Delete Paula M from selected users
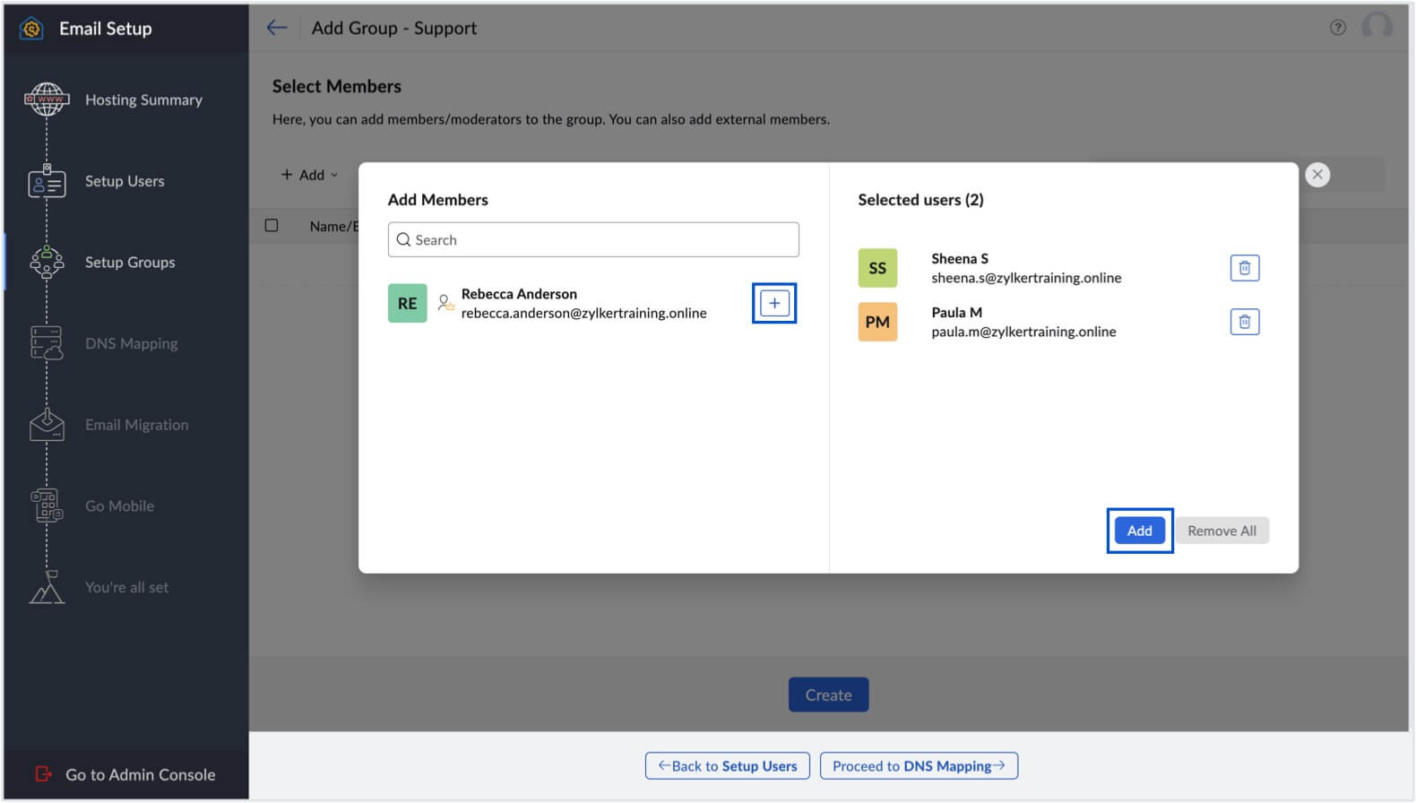Image resolution: width=1416 pixels, height=803 pixels. pyautogui.click(x=1244, y=322)
